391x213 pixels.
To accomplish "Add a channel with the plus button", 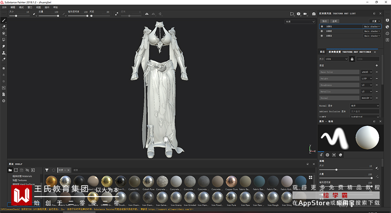I will [x=376, y=66].
